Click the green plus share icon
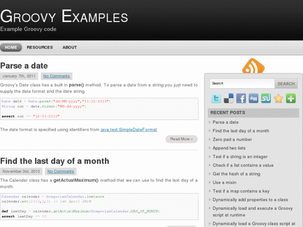The image size is (303, 227). pyautogui.click(x=291, y=98)
